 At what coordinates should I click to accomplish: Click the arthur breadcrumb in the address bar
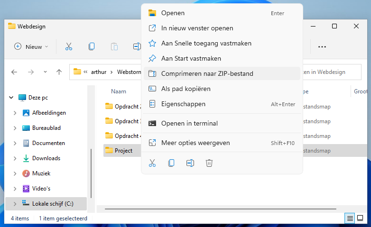coord(99,72)
